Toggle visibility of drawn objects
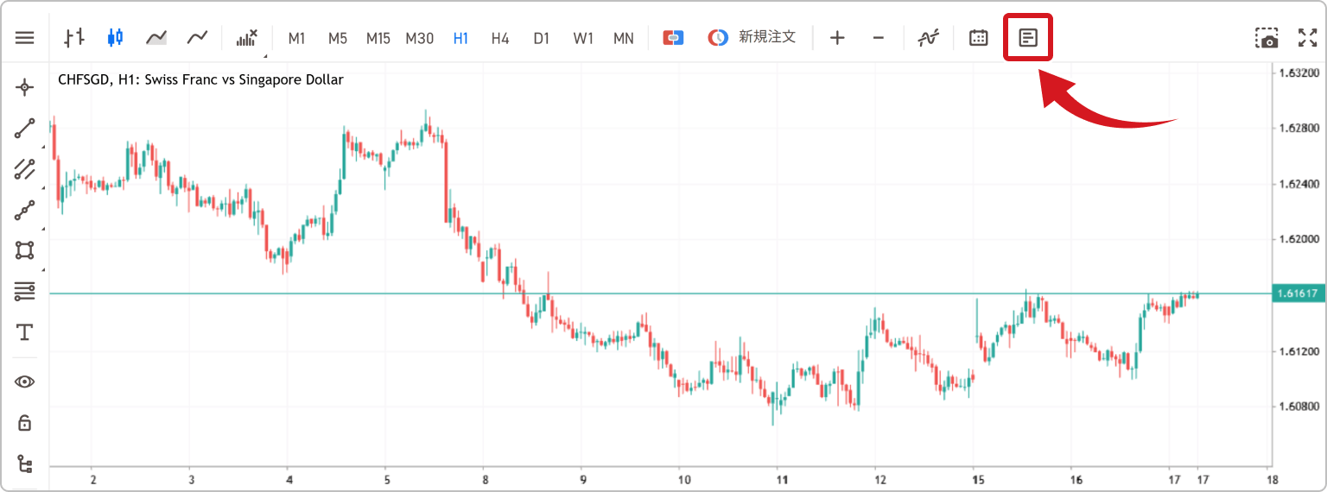 25,382
